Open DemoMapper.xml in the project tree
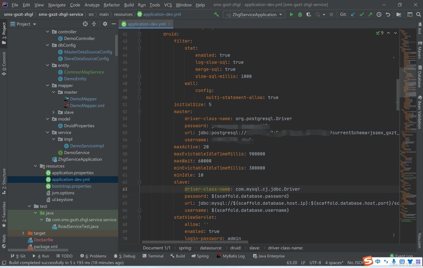The width and height of the screenshot is (423, 268). coord(87,105)
